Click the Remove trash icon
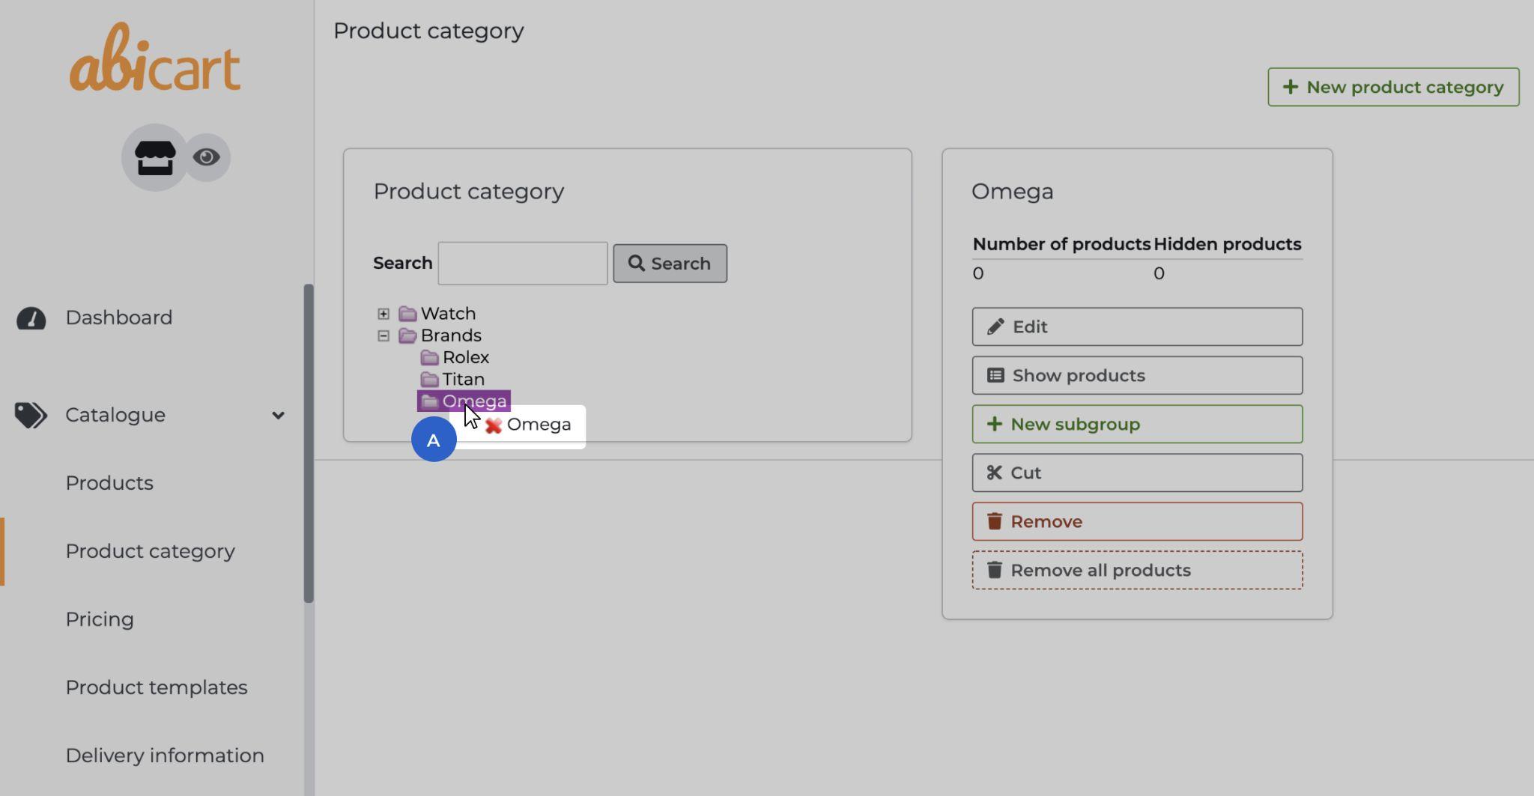This screenshot has height=796, width=1534. click(994, 522)
